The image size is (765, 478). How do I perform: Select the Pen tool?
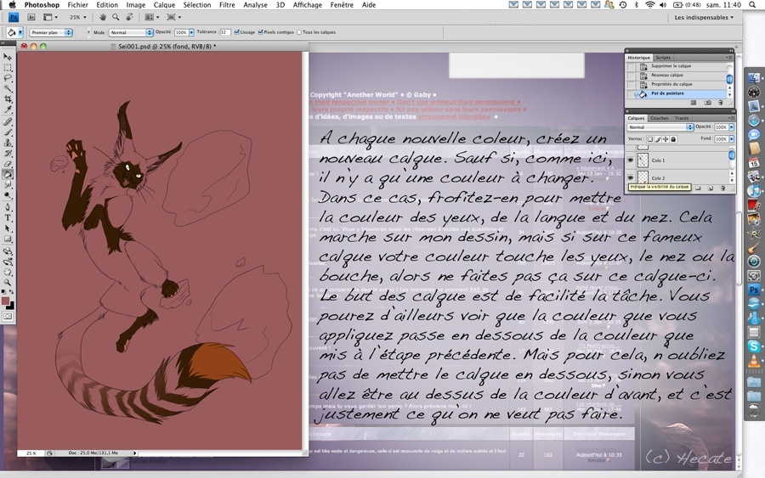click(x=8, y=207)
